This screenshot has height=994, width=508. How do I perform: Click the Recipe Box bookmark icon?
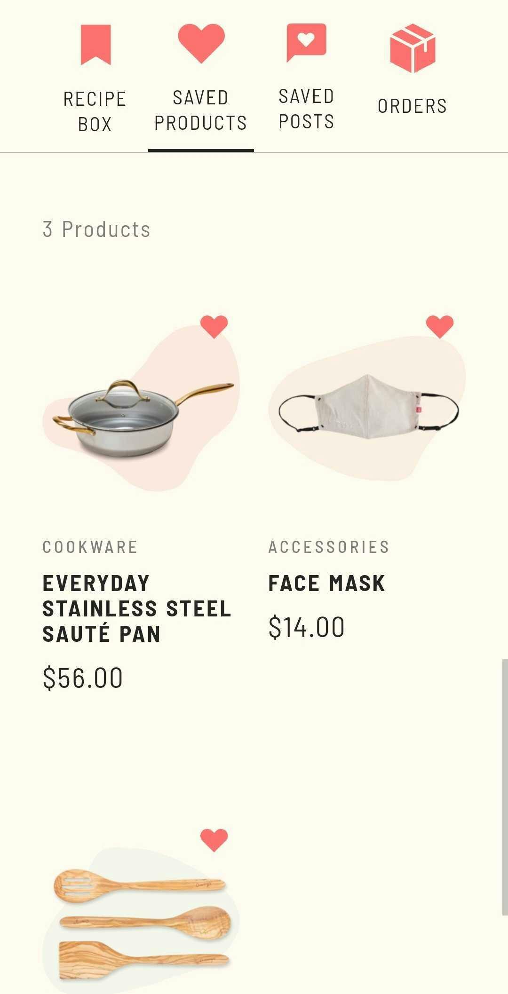point(95,45)
